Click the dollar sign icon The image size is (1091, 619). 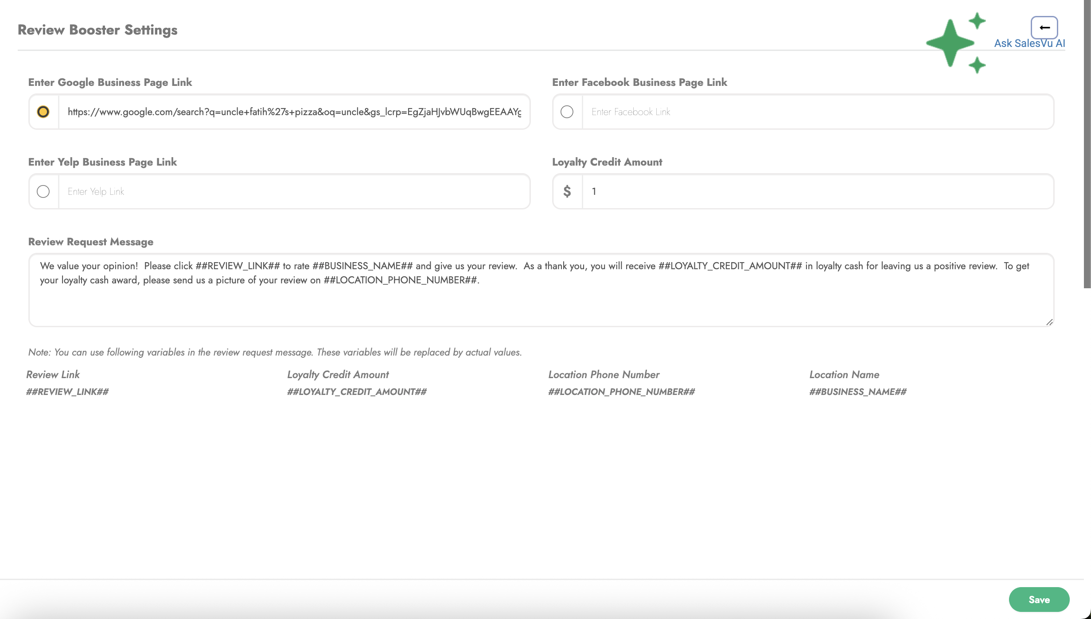pos(567,191)
